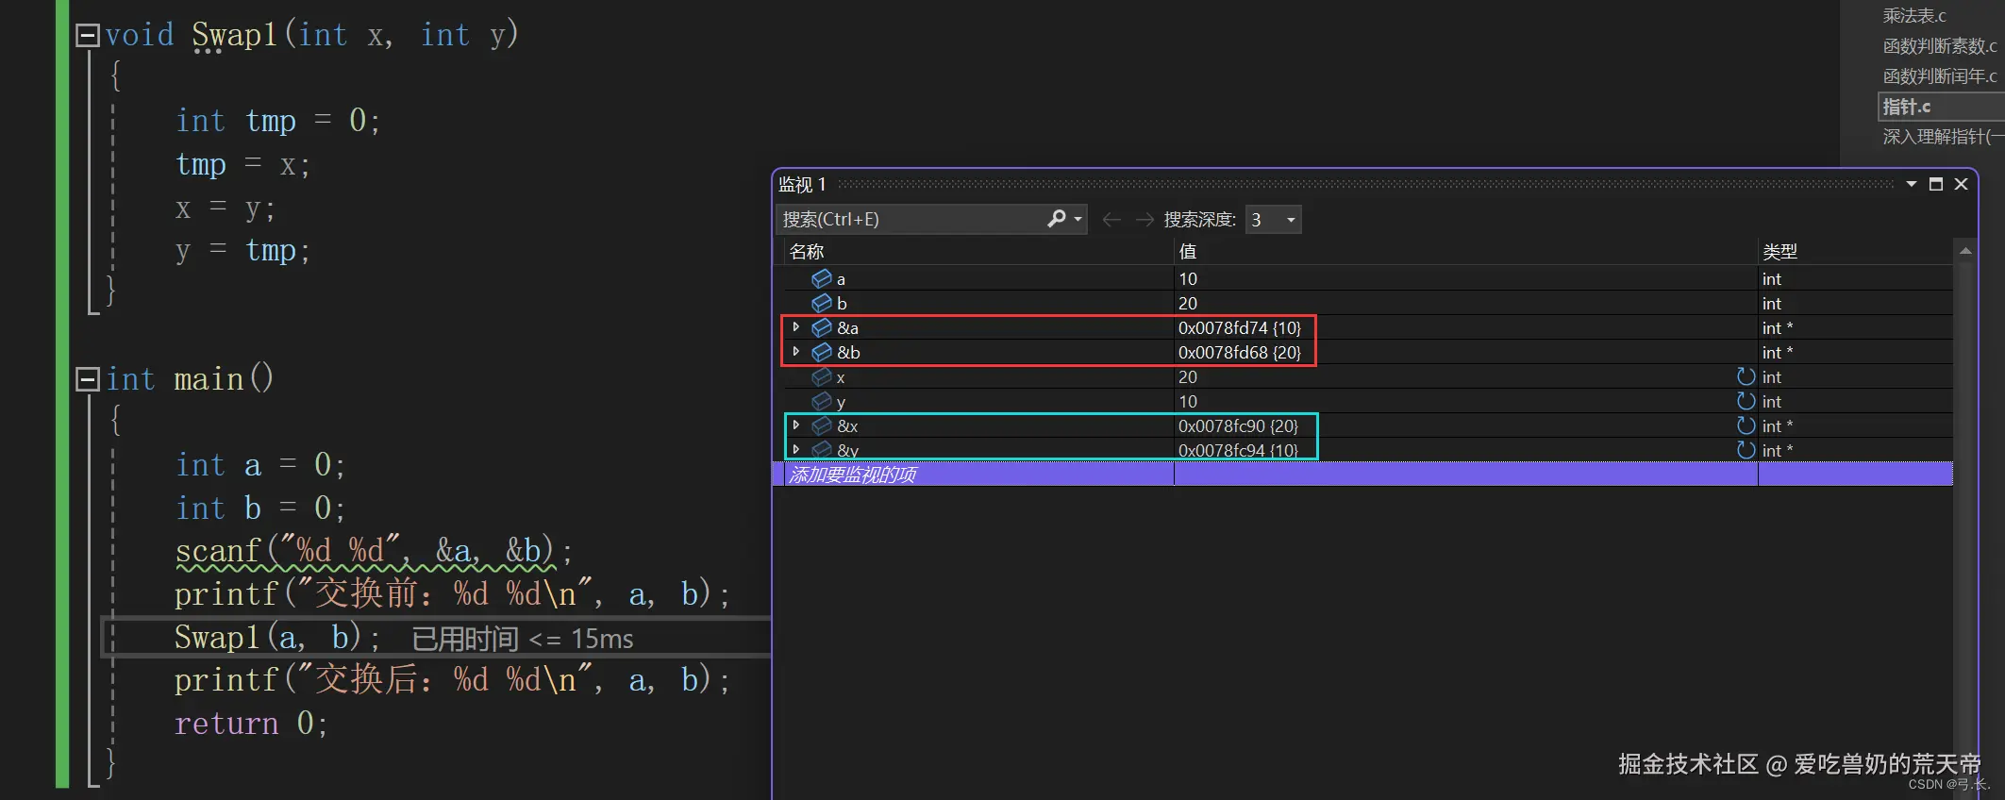
Task: Select value 20 of variable x
Action: point(1188,376)
